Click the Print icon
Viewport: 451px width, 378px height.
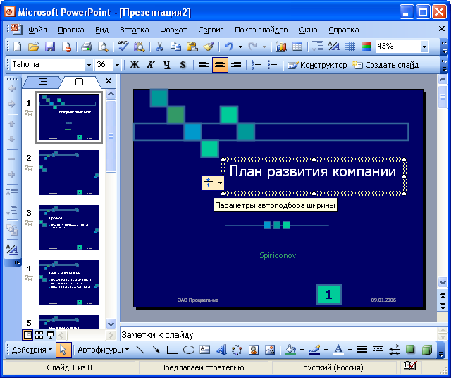click(x=86, y=47)
